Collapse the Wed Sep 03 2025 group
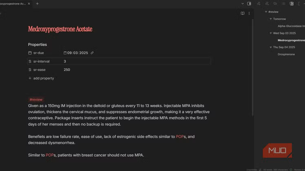 pyautogui.click(x=271, y=33)
